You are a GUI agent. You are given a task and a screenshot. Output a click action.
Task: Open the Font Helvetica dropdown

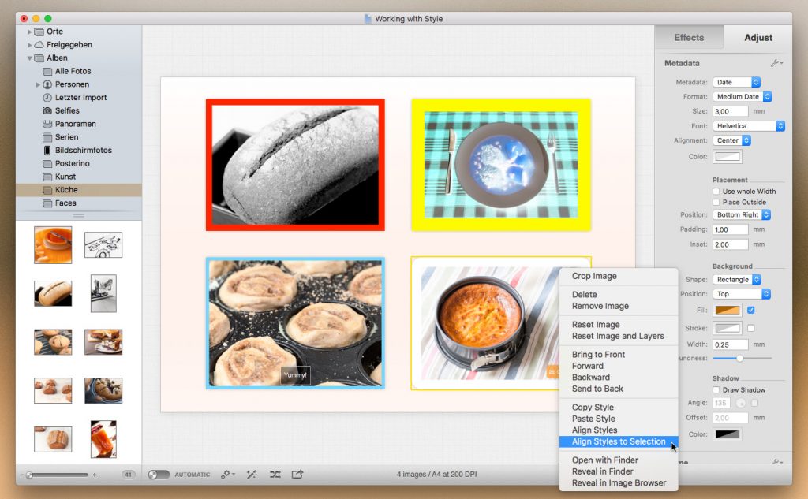pos(749,125)
